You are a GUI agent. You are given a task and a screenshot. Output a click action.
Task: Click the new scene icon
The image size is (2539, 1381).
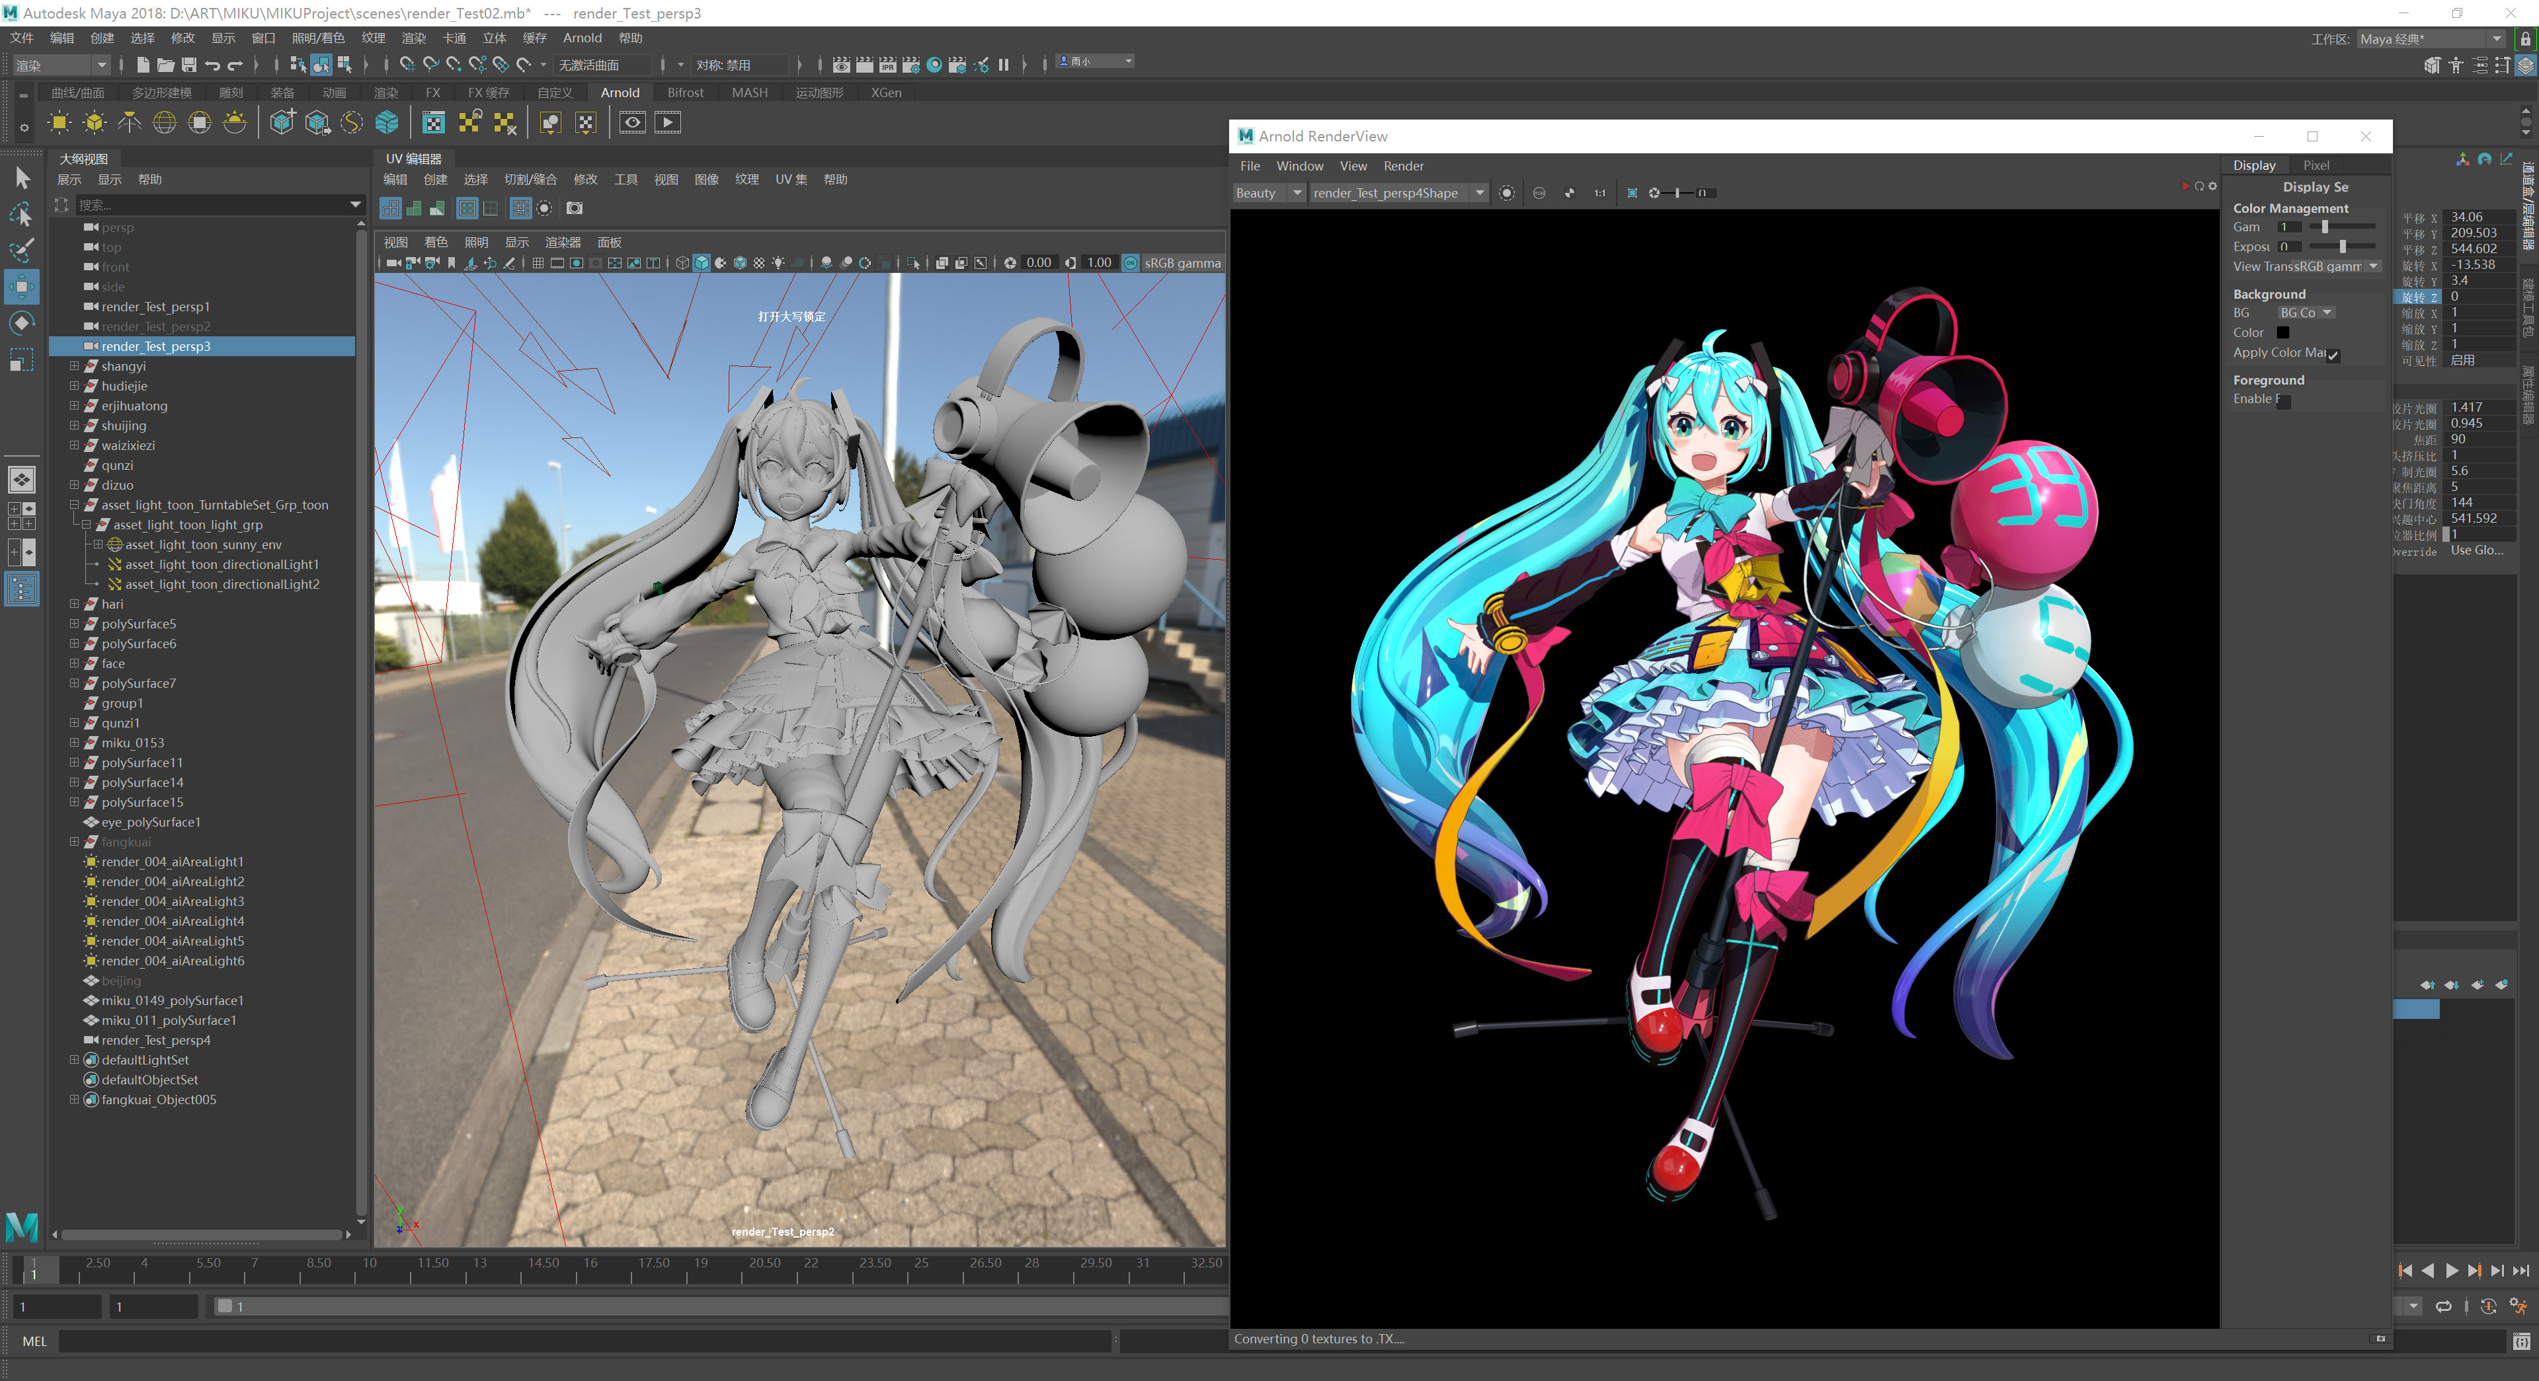click(143, 65)
